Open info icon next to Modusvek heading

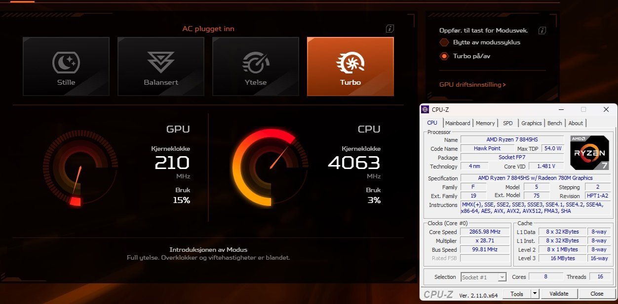coord(542,31)
